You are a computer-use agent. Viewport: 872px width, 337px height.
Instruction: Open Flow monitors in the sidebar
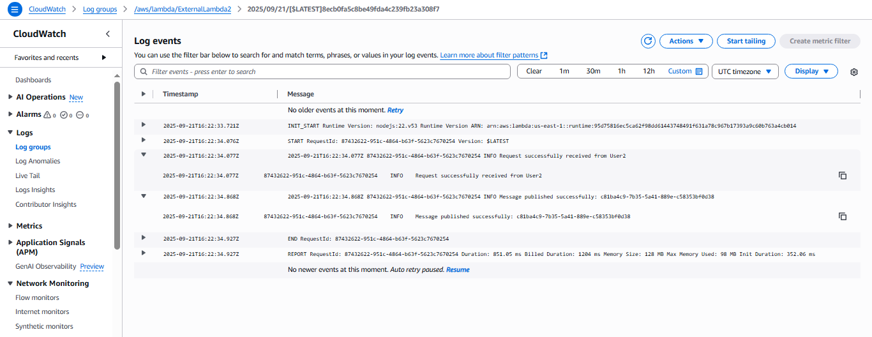(x=37, y=298)
